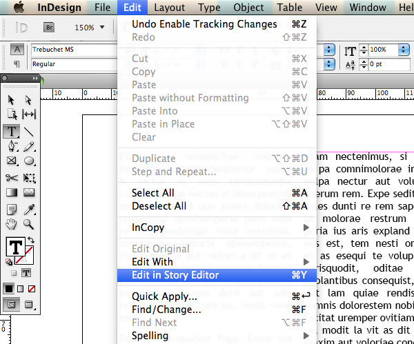Open Adobe Bridge via Br icon
Screen dimensions: 414x344
coord(49,28)
